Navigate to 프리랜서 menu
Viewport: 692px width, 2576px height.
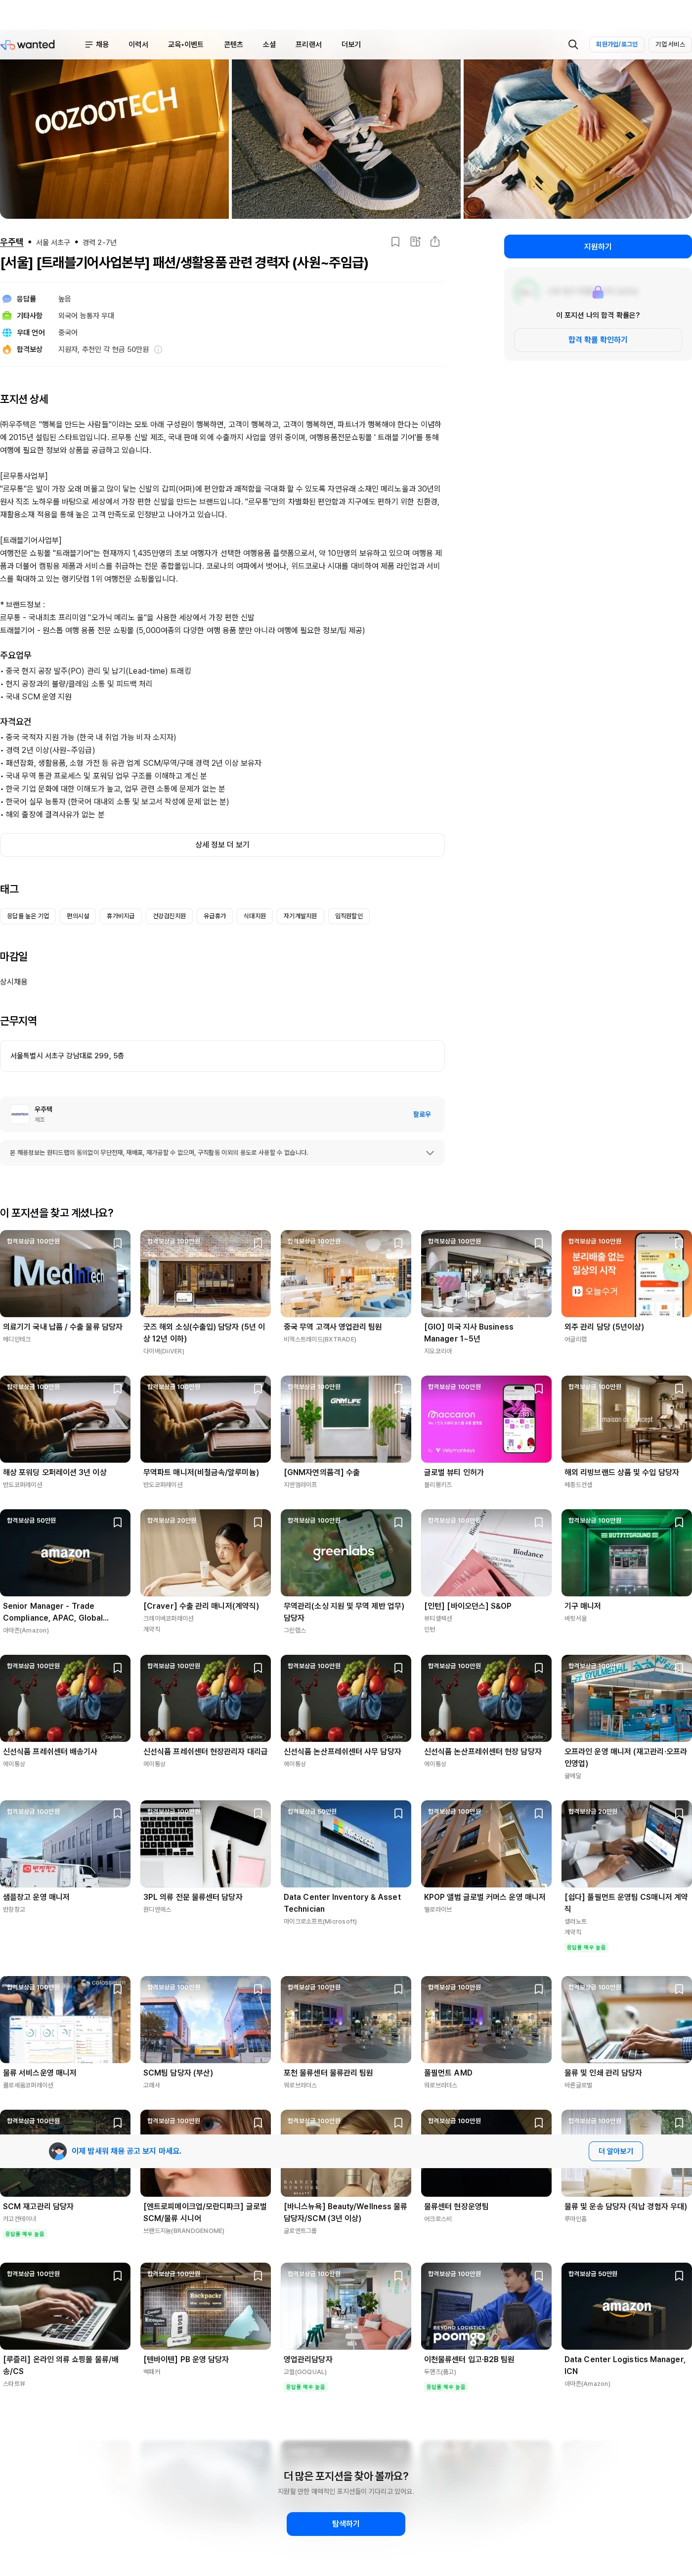[x=308, y=45]
